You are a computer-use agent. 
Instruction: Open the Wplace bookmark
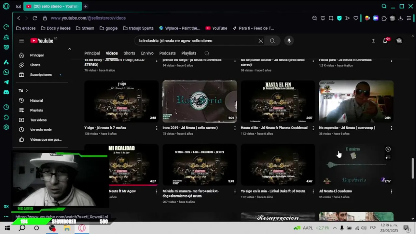click(180, 28)
